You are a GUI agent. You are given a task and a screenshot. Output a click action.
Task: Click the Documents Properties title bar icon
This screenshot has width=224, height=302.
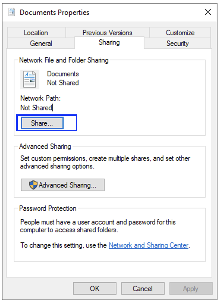click(12, 12)
